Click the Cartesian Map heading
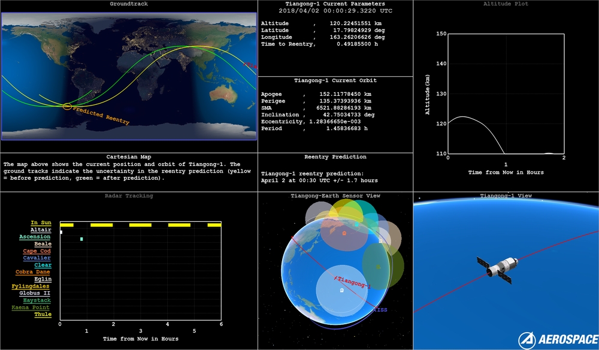The height and width of the screenshot is (350, 599). click(x=129, y=156)
